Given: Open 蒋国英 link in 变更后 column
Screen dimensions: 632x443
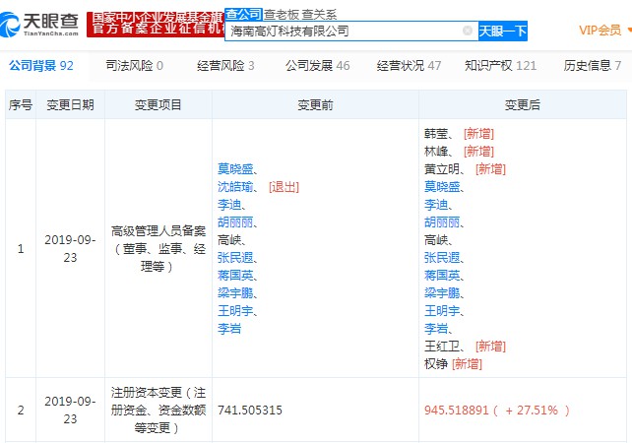Looking at the screenshot, I should pos(442,276).
